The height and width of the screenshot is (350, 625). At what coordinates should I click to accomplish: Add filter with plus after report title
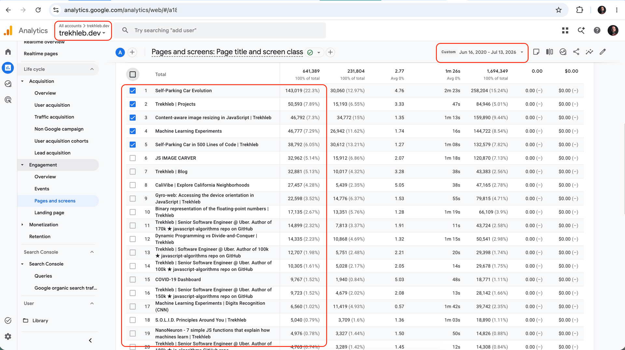click(x=330, y=52)
